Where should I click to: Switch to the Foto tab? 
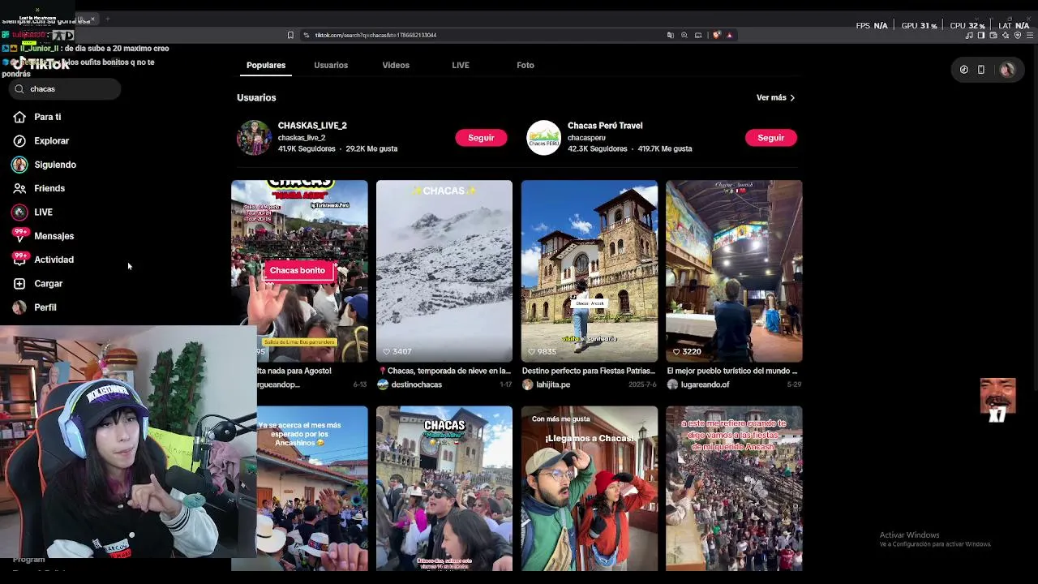point(525,65)
